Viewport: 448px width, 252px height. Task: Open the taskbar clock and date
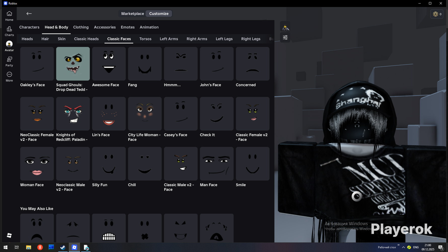click(428, 247)
